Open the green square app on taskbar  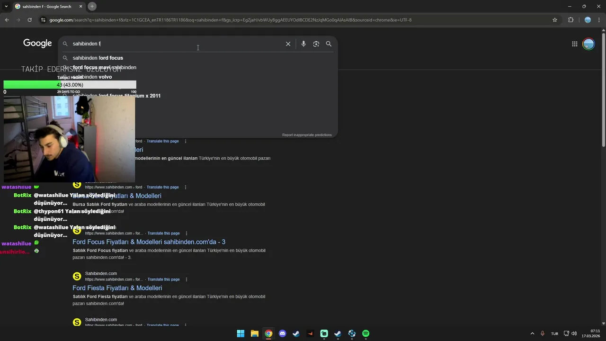click(x=324, y=333)
